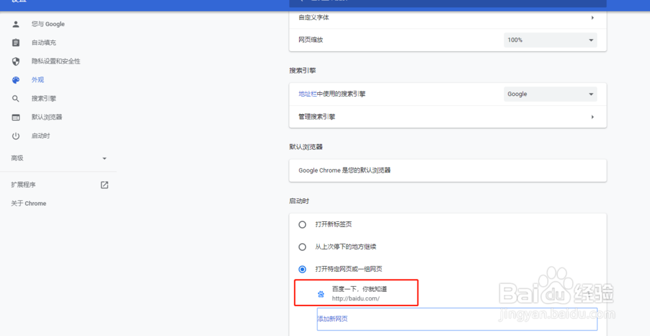Click the Baidu paw favicon in startup pages
The width and height of the screenshot is (650, 336).
point(321,294)
